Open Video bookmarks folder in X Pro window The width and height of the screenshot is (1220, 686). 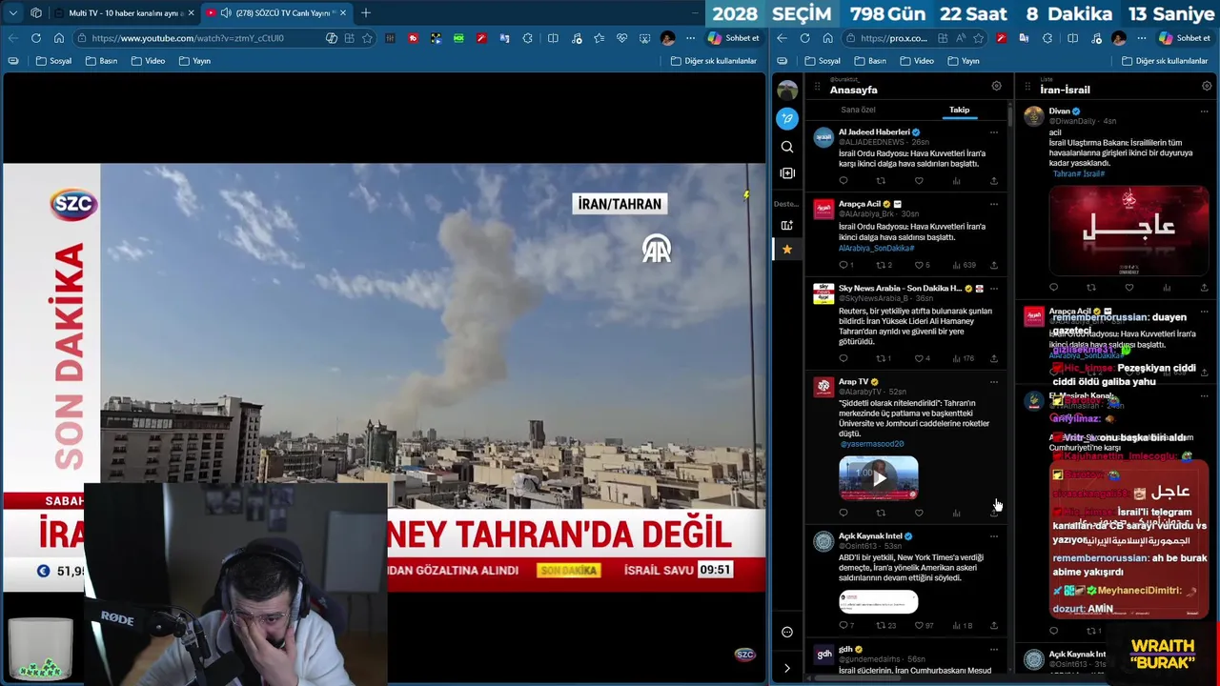coord(917,61)
